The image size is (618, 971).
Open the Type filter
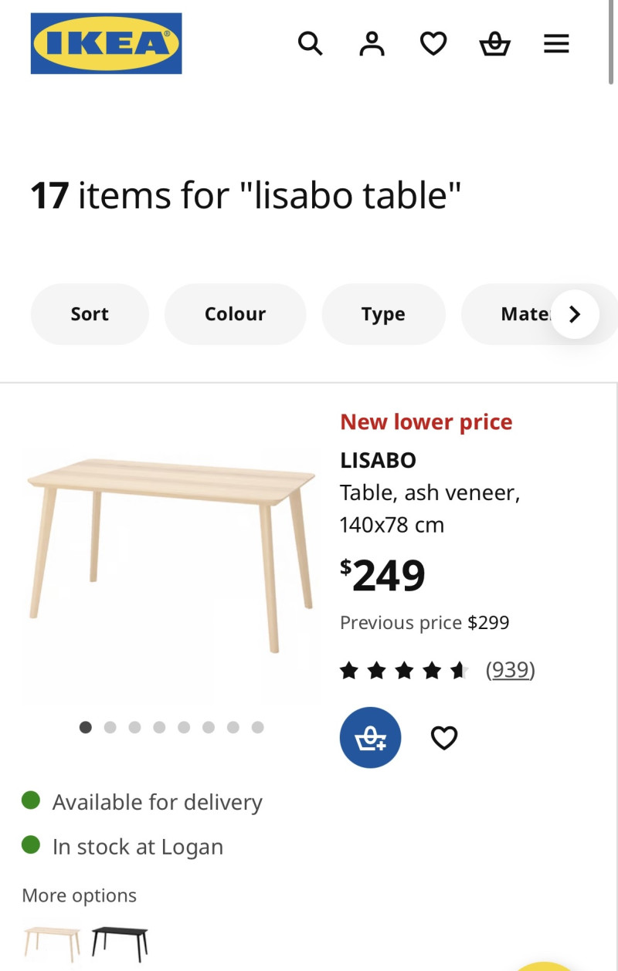(x=383, y=314)
